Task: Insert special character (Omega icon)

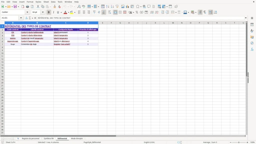Action: pyautogui.click(x=138, y=6)
